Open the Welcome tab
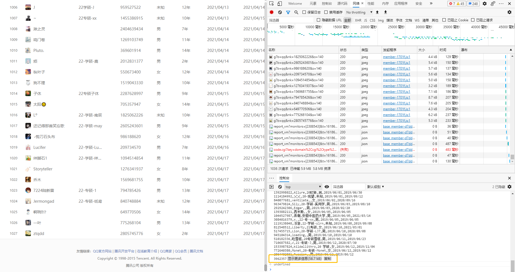This screenshot has width=515, height=272. (295, 4)
